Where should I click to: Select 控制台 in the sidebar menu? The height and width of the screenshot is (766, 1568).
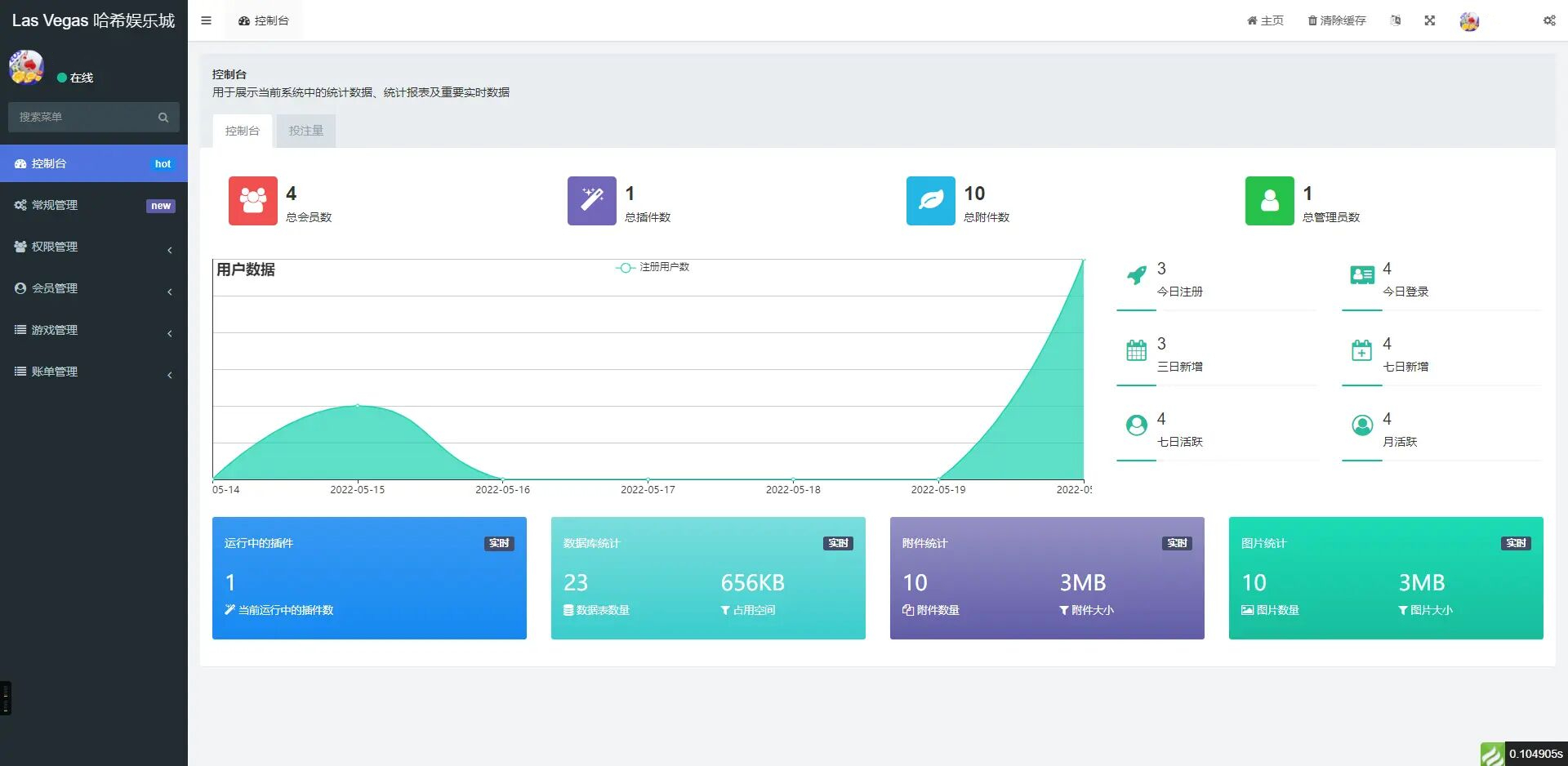(94, 163)
